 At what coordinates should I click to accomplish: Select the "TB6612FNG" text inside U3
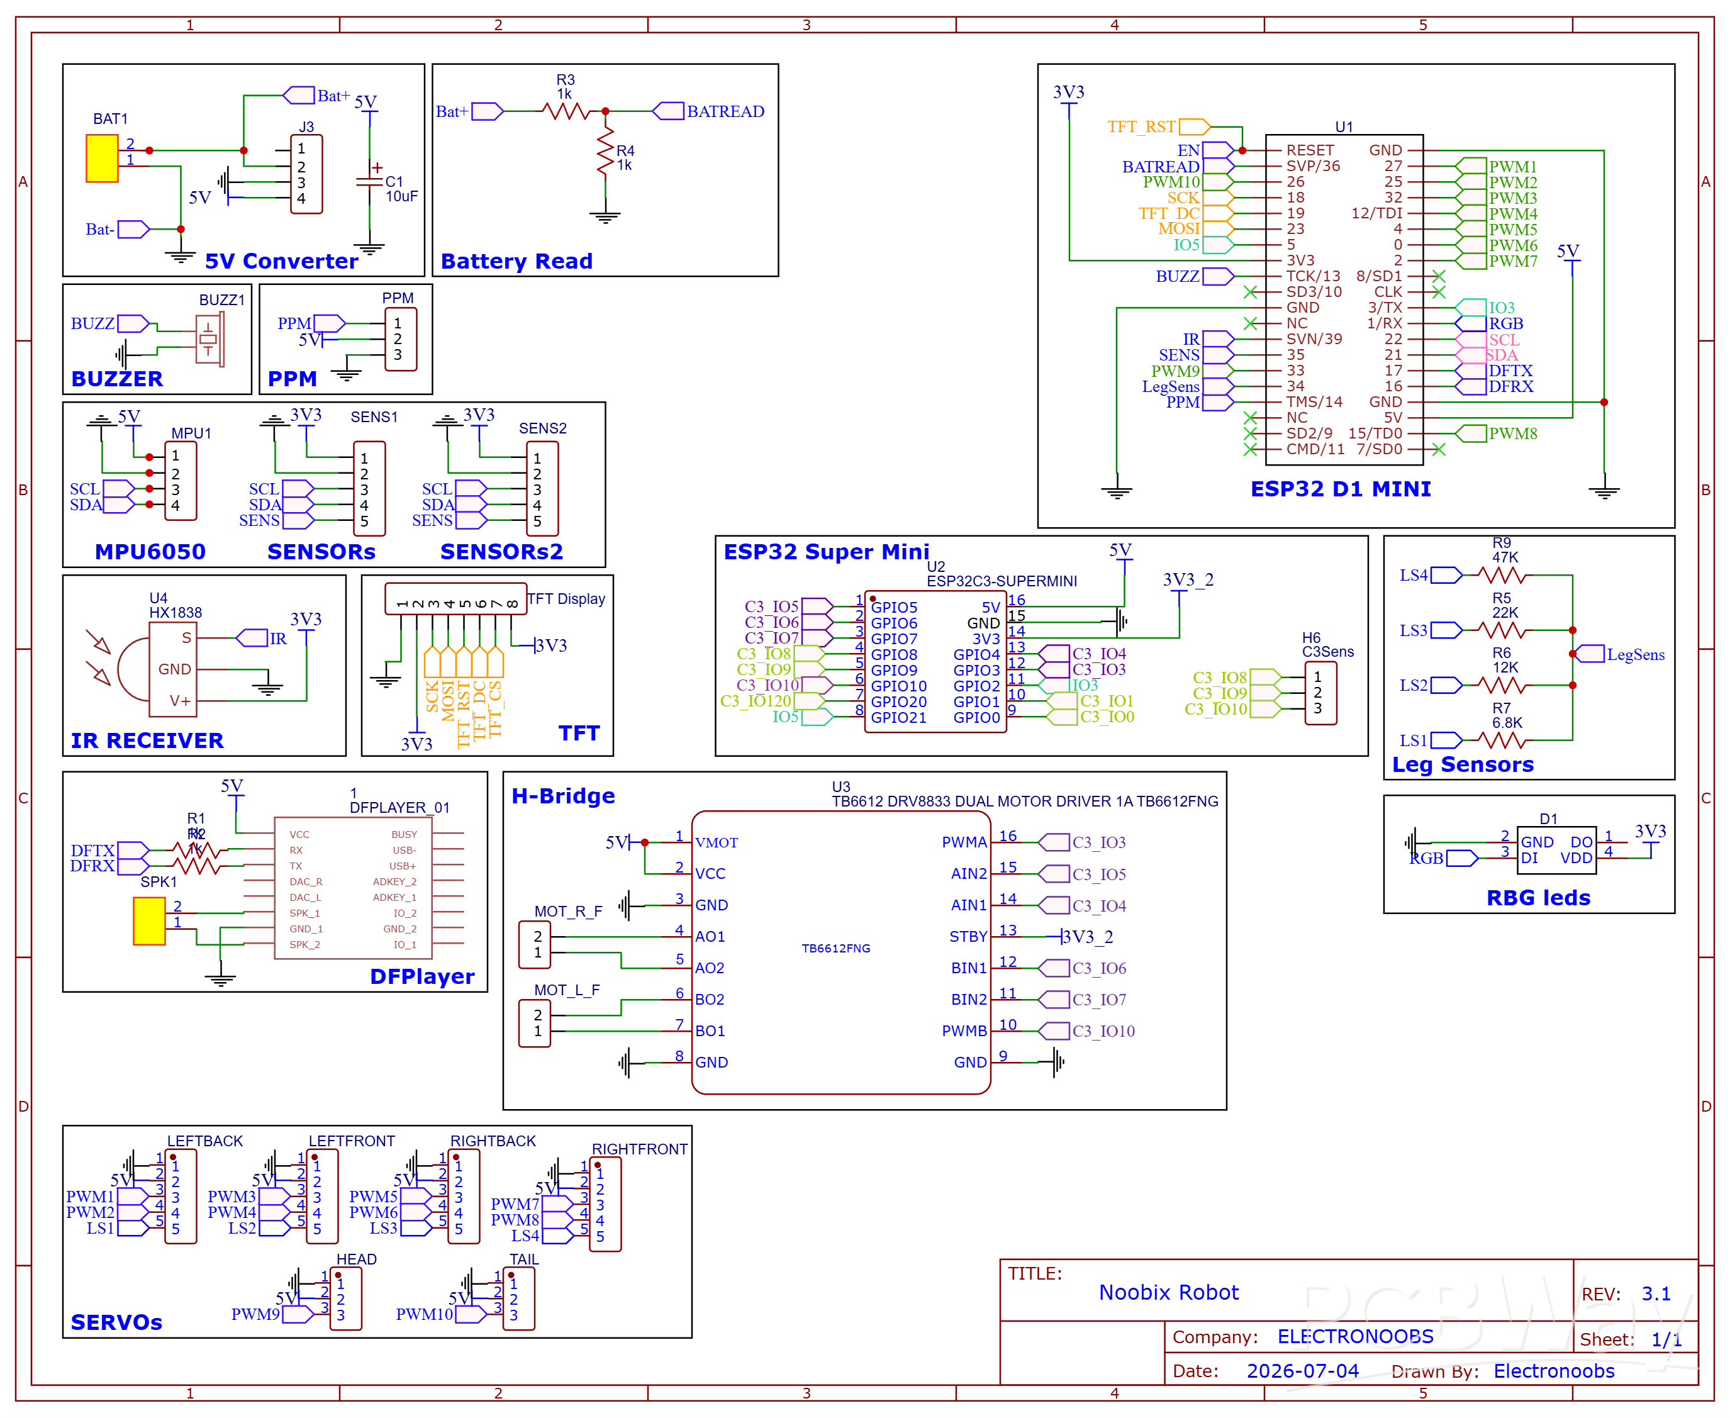(x=835, y=948)
